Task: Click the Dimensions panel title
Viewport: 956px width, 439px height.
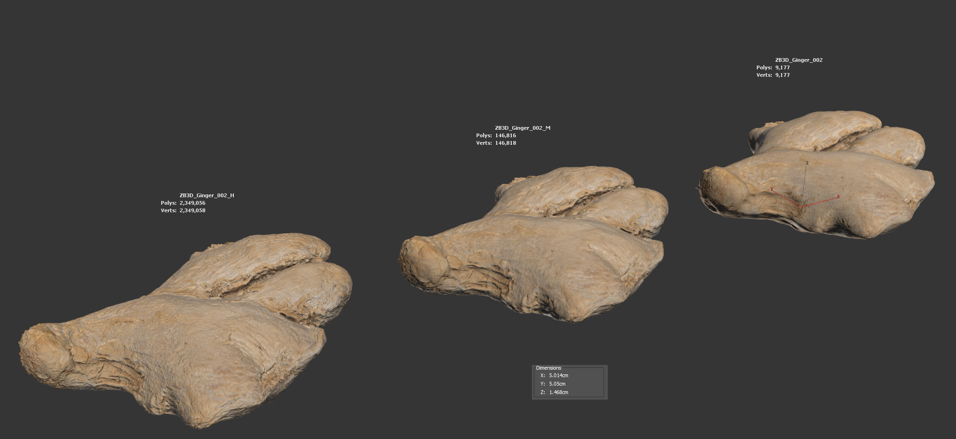Action: (x=548, y=368)
